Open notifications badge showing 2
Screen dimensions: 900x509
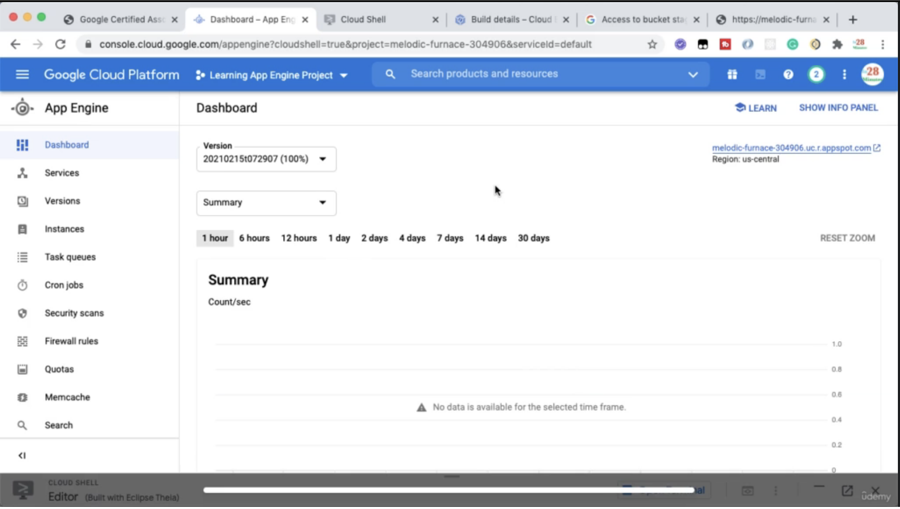[x=816, y=74]
